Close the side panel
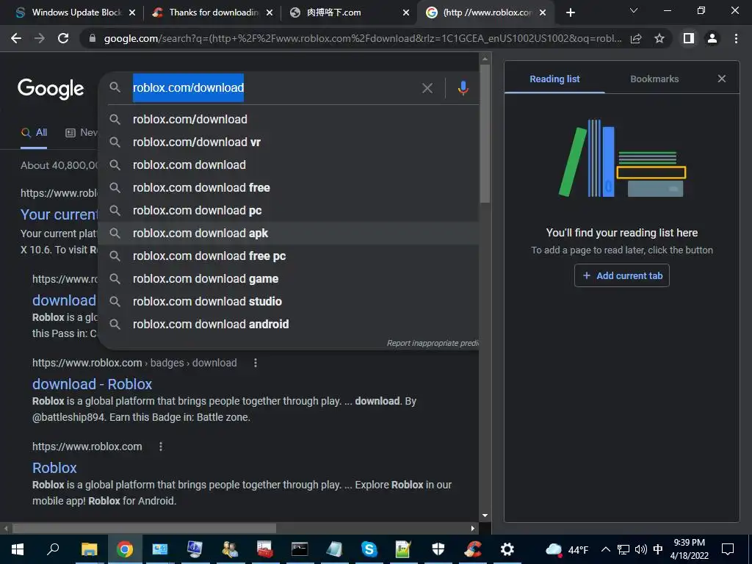The width and height of the screenshot is (752, 564). [x=722, y=79]
